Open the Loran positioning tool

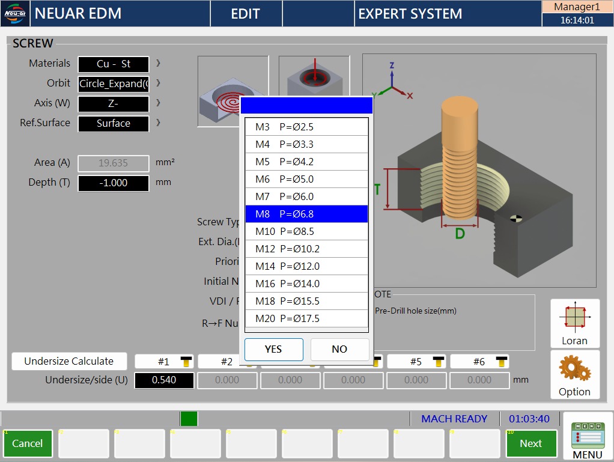574,323
